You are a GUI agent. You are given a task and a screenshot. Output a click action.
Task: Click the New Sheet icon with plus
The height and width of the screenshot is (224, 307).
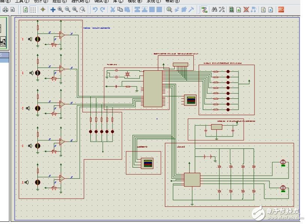coord(238,10)
